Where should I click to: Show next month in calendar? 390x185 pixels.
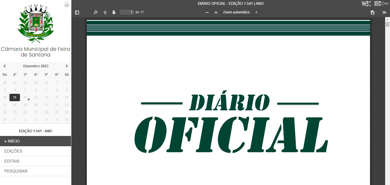[x=67, y=66]
